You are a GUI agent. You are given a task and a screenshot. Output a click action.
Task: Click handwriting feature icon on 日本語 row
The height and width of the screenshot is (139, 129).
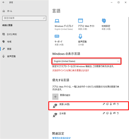114,113
